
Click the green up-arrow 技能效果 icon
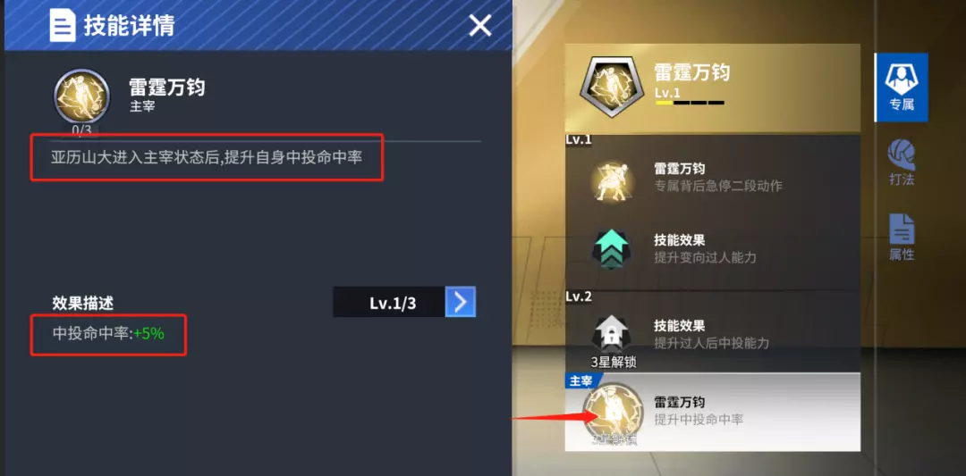(x=611, y=249)
